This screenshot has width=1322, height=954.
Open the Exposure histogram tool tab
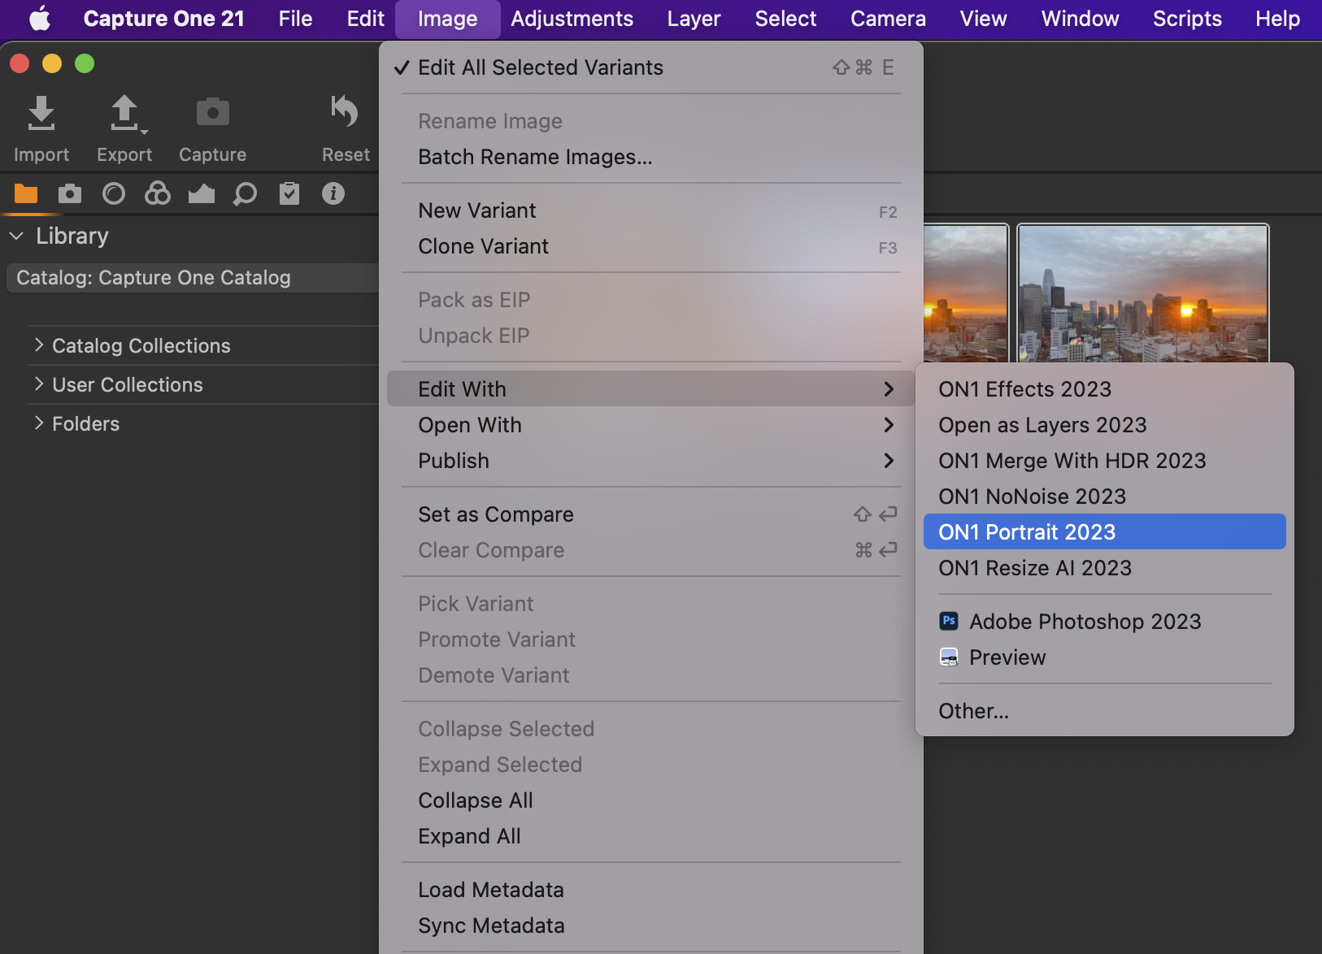(201, 193)
